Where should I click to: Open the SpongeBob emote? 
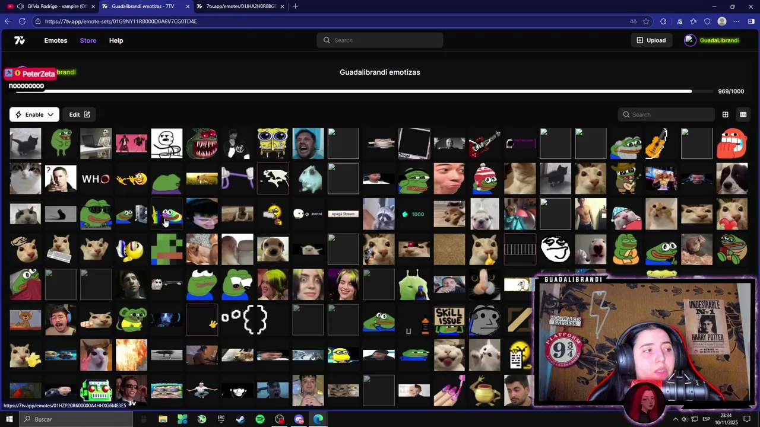pos(273,144)
